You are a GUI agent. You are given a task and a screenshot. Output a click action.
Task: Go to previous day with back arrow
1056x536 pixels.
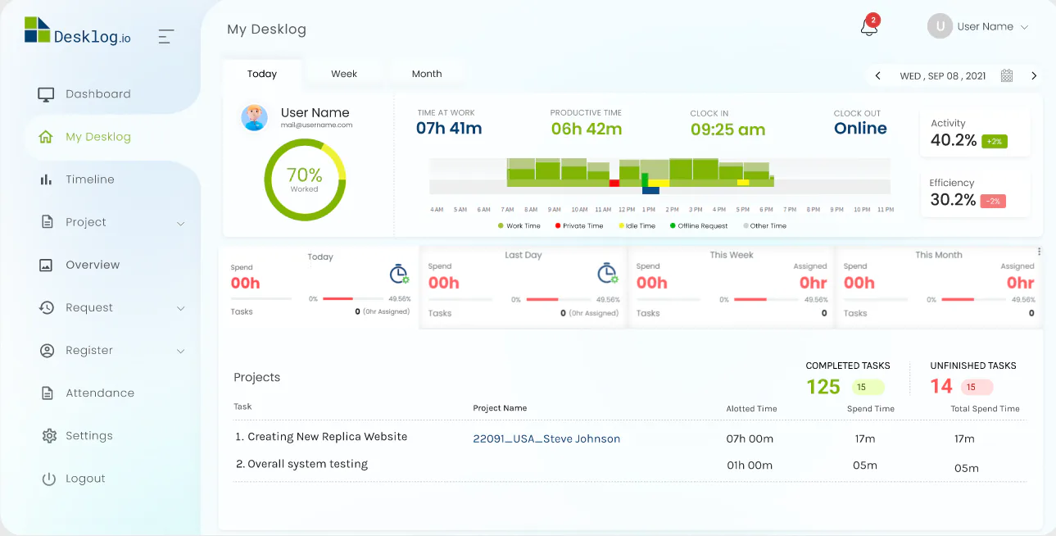click(x=877, y=75)
